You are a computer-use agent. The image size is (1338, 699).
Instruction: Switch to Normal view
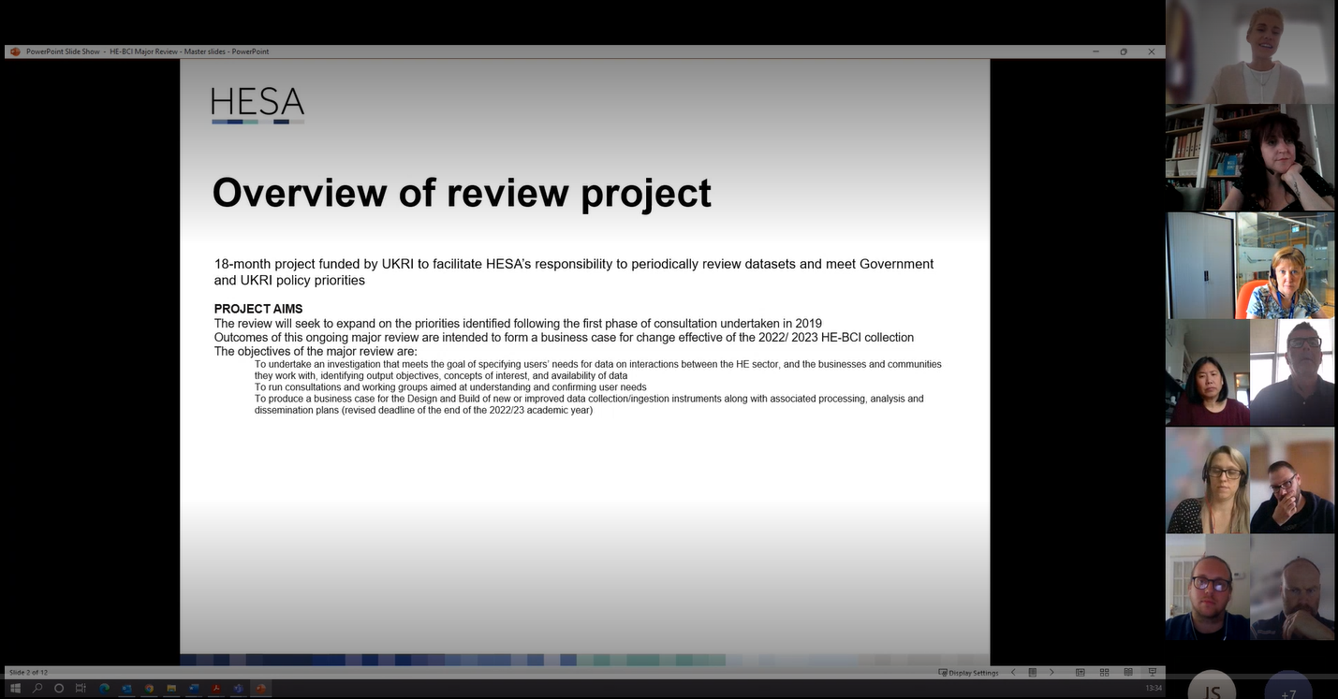(x=1080, y=673)
